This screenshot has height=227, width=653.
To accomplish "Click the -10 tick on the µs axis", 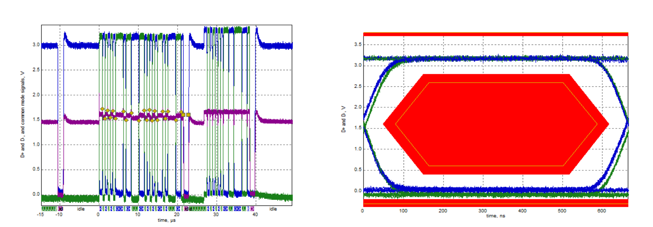I will pyautogui.click(x=59, y=215).
